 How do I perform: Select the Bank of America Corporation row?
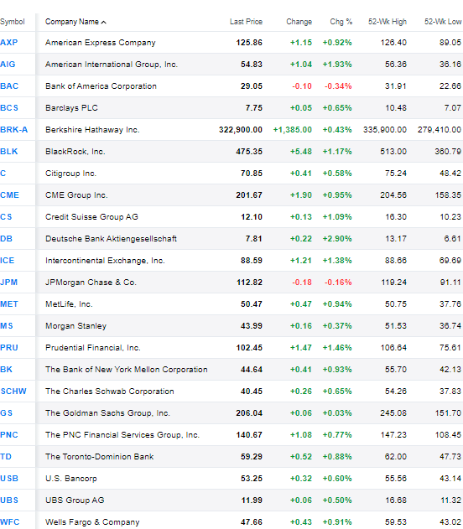tap(231, 86)
